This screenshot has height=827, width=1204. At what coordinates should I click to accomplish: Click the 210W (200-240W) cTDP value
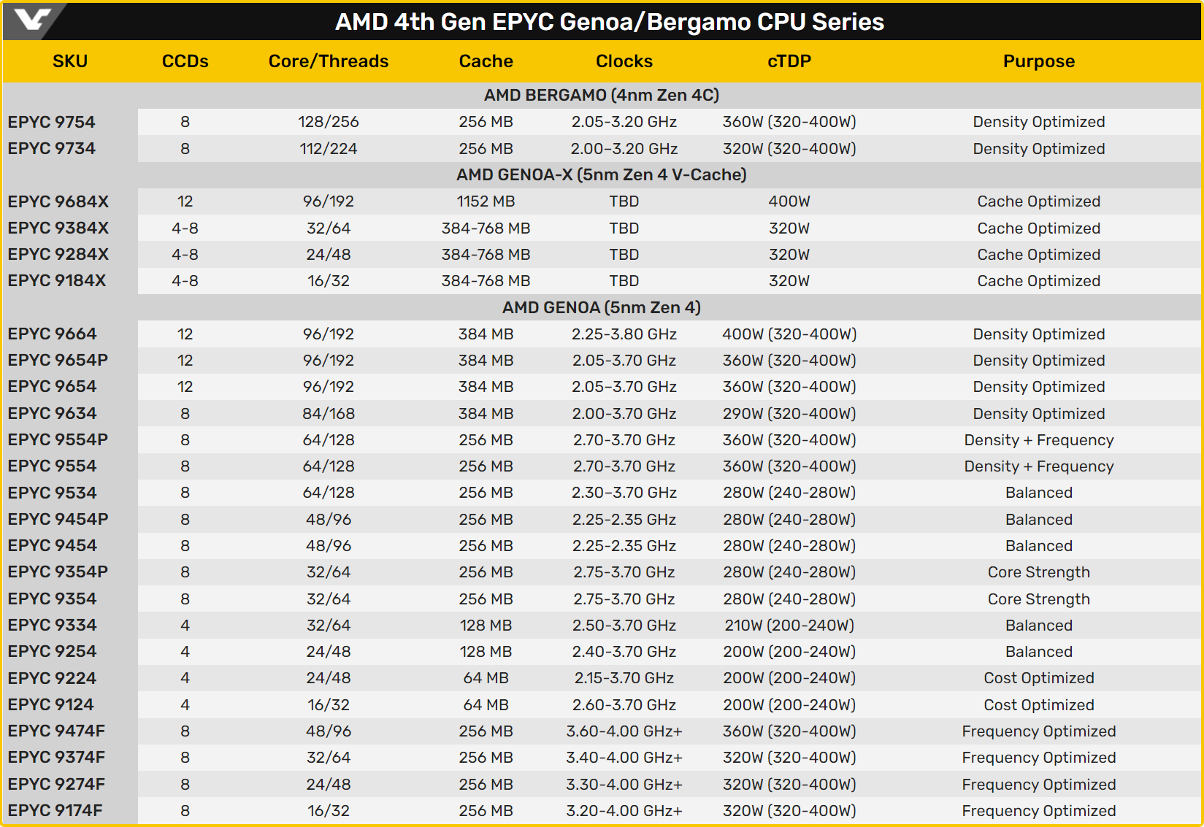click(x=789, y=626)
